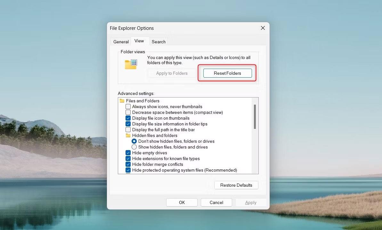Viewport: 382px width, 230px height.
Task: Confirm changes with the OK button
Action: (x=182, y=202)
